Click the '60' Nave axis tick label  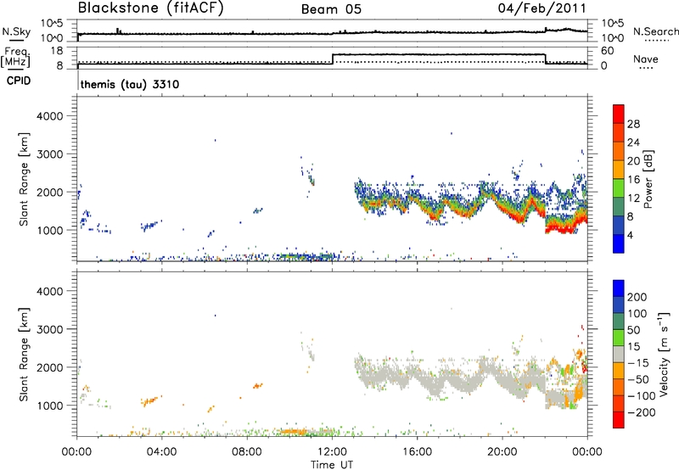[608, 51]
